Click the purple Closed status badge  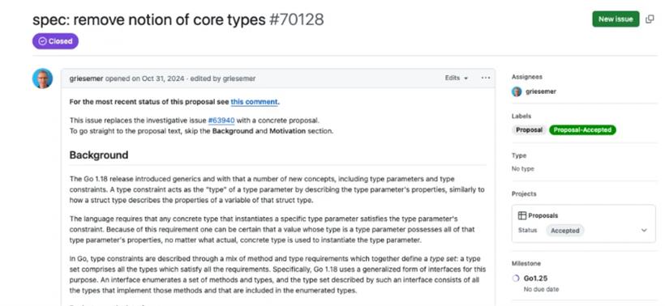(x=56, y=41)
